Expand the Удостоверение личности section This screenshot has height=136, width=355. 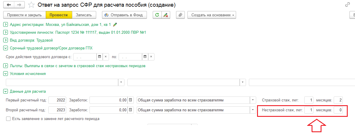coord(5,32)
